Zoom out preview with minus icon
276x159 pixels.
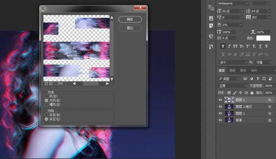(x=46, y=83)
